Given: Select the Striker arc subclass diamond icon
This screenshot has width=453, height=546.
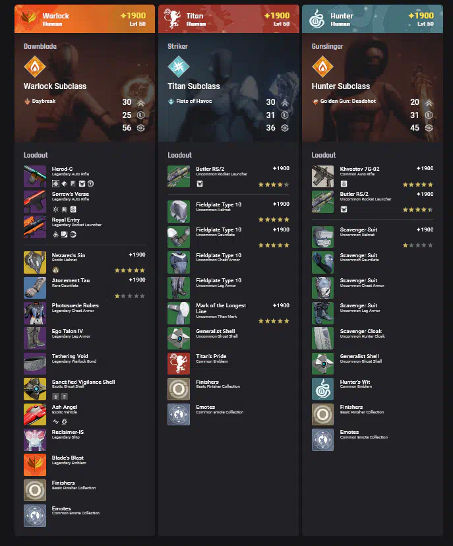Looking at the screenshot, I should [x=179, y=67].
